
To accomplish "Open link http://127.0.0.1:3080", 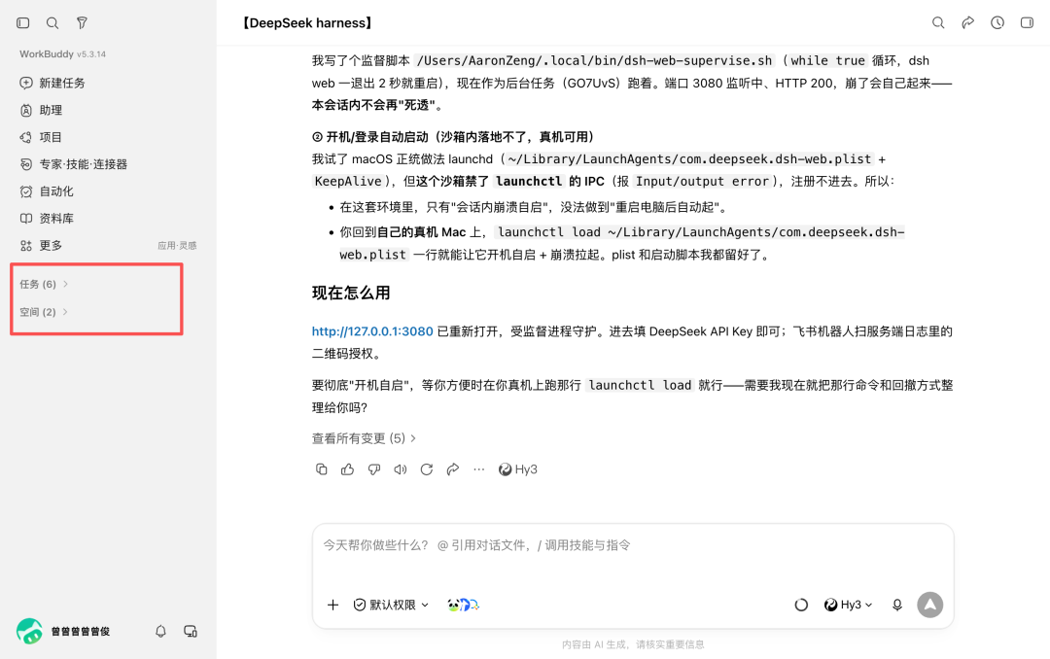I will [x=372, y=330].
